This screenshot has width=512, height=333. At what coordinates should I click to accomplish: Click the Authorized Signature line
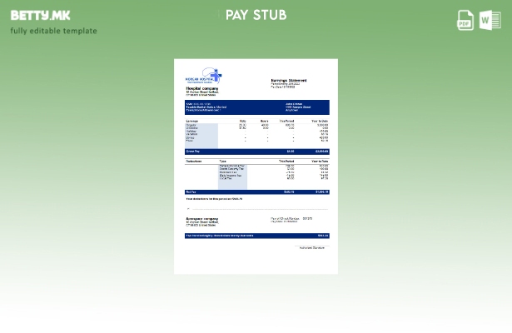click(x=312, y=247)
